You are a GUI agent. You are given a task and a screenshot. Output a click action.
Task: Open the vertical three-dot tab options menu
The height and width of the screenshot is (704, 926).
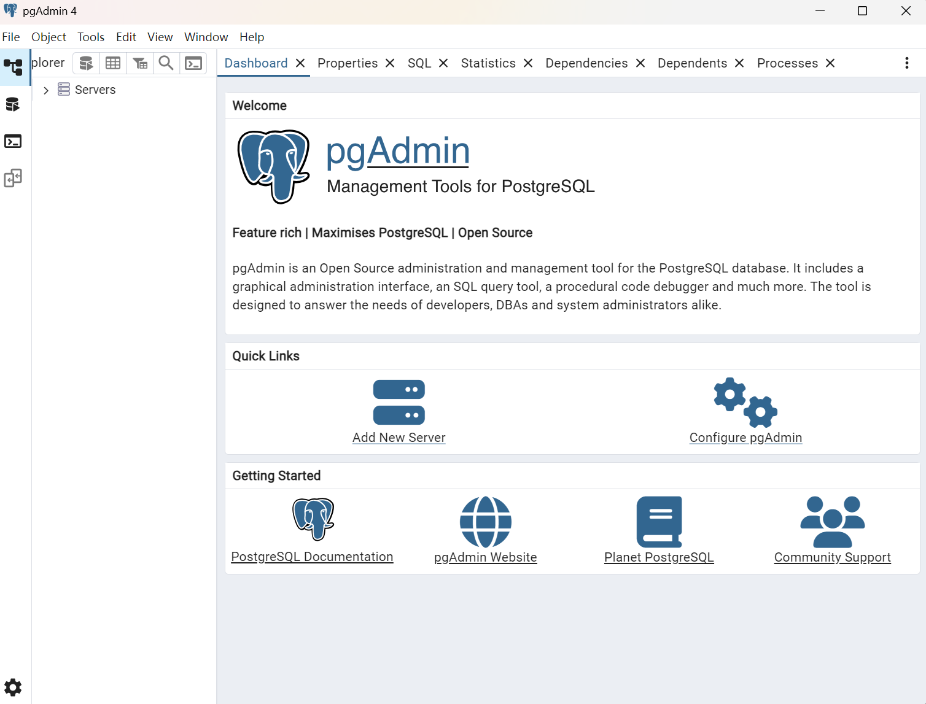point(907,63)
